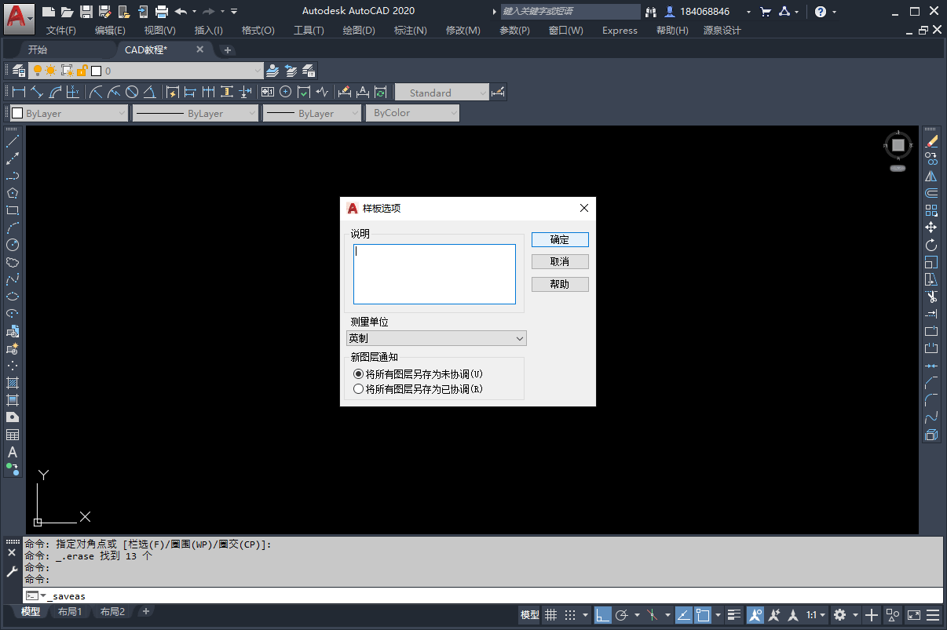Switch to the 布局1 layout tab
Image resolution: width=947 pixels, height=630 pixels.
coord(70,612)
